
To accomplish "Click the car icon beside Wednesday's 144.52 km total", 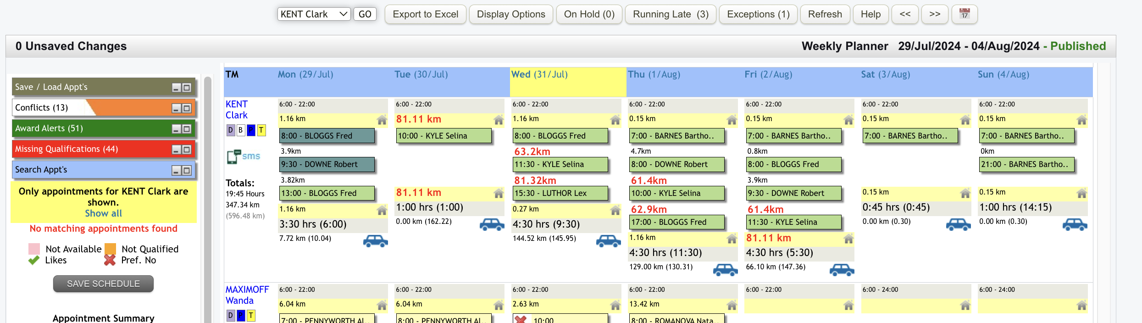I will click(x=609, y=241).
